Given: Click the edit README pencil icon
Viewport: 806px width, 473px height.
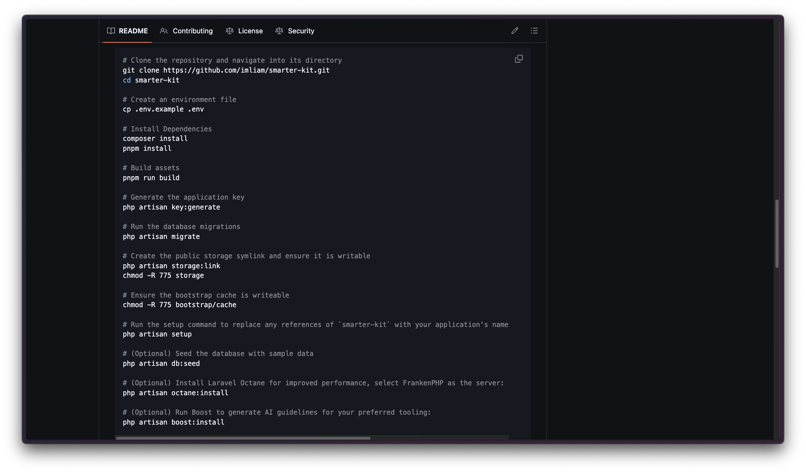Looking at the screenshot, I should tap(515, 31).
